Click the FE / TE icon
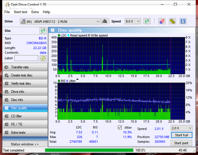Image resolution: width=198 pixels, height=155 pixels. [x=6, y=124]
